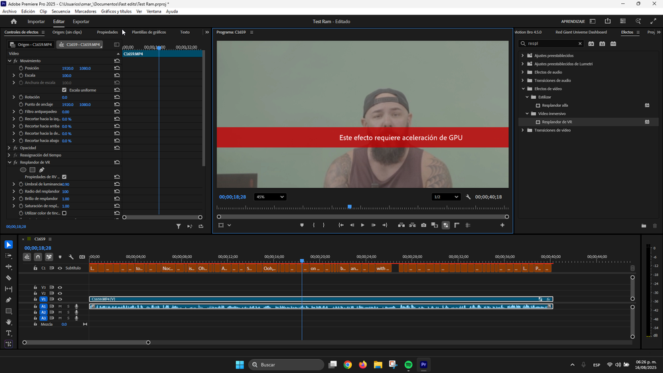Toggle the Posición animation stopwatch

tap(21, 68)
